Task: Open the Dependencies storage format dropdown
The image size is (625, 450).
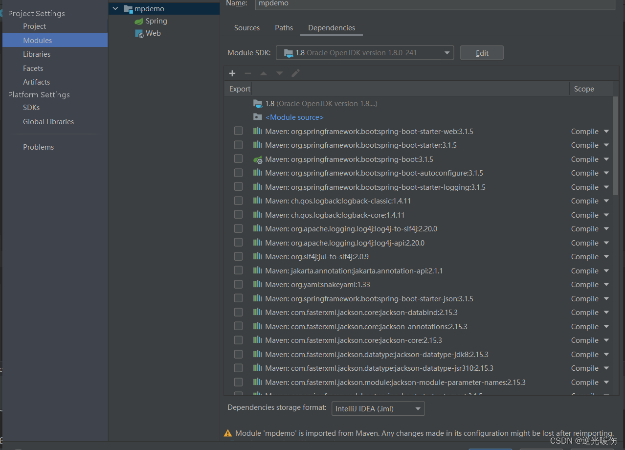Action: point(418,408)
